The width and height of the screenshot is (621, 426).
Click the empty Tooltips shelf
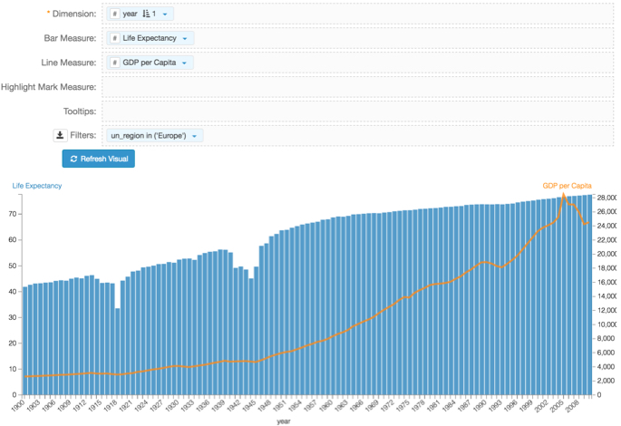click(x=358, y=111)
